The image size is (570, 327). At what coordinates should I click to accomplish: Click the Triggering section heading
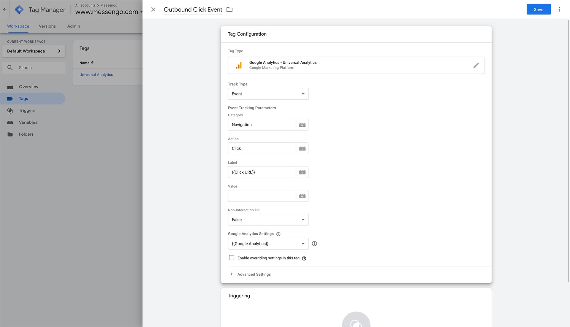point(239,296)
